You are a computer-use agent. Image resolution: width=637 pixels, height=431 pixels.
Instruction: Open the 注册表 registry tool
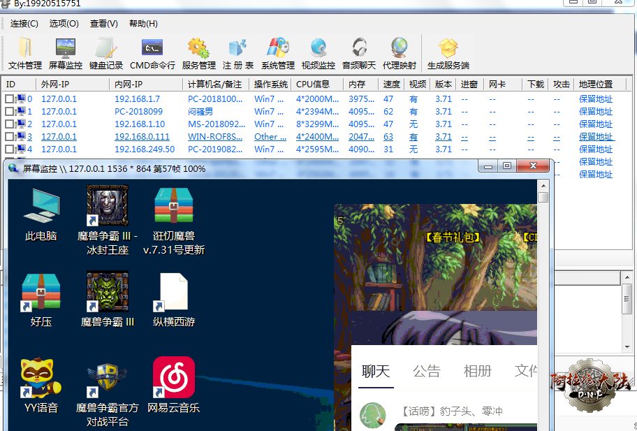[238, 54]
